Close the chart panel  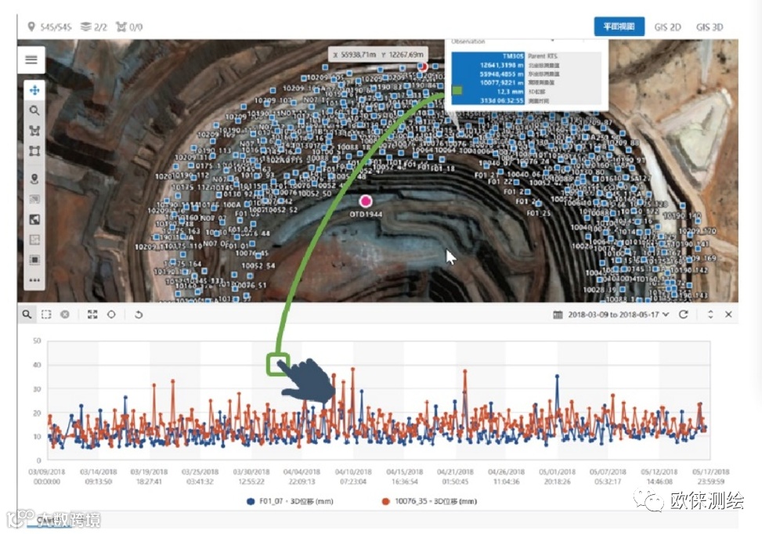tap(728, 314)
